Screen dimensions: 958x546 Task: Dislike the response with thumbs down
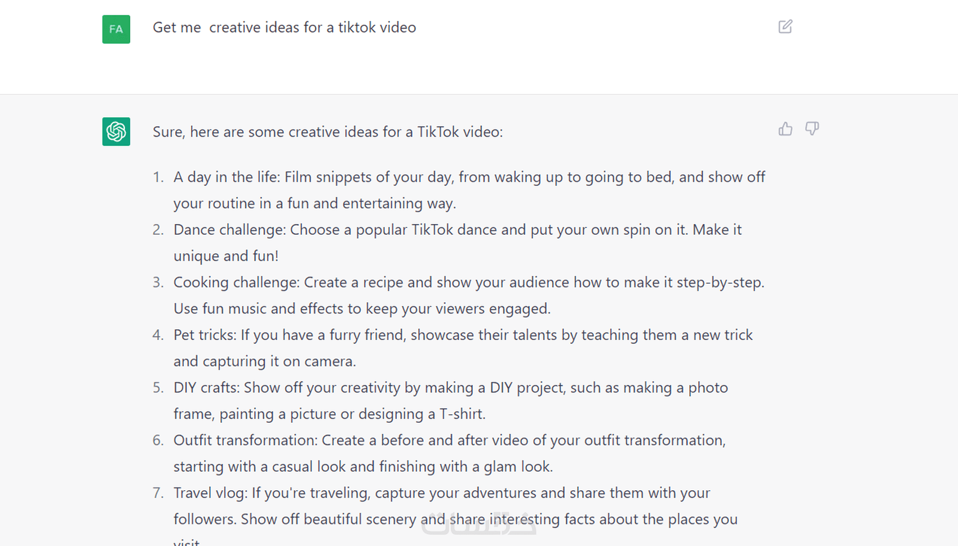pyautogui.click(x=811, y=129)
